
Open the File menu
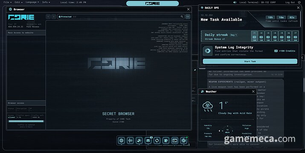[x=7, y=2]
